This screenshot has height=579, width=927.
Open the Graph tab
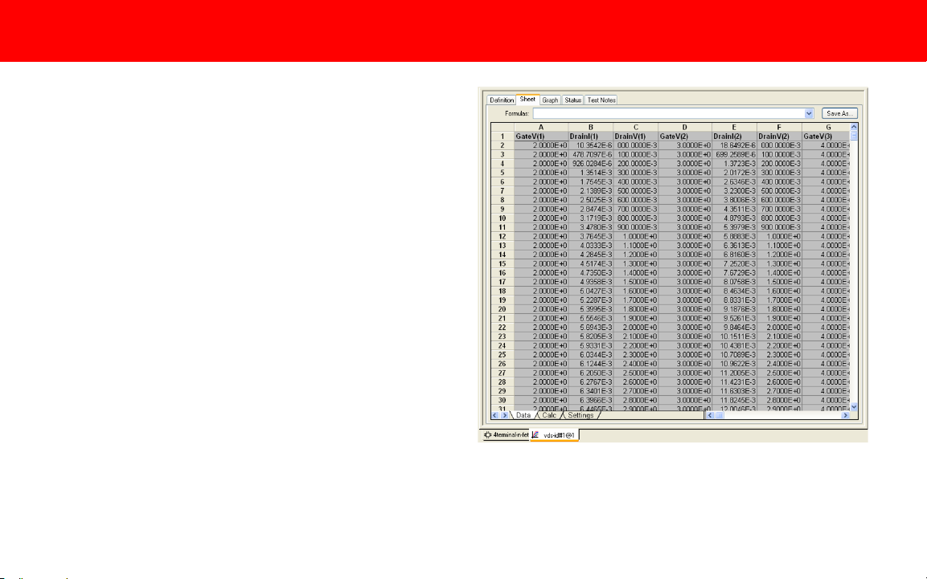coord(550,100)
